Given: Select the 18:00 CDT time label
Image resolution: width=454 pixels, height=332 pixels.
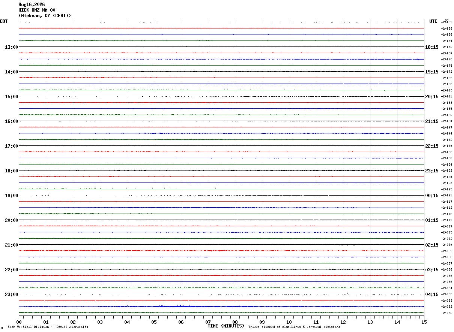Looking at the screenshot, I should pos(11,170).
